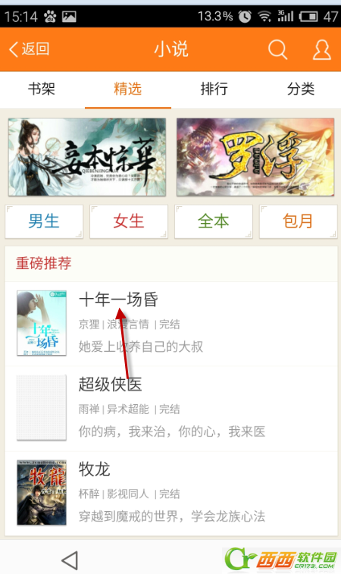Open the 包月 category button
This screenshot has width=341, height=574.
(299, 221)
